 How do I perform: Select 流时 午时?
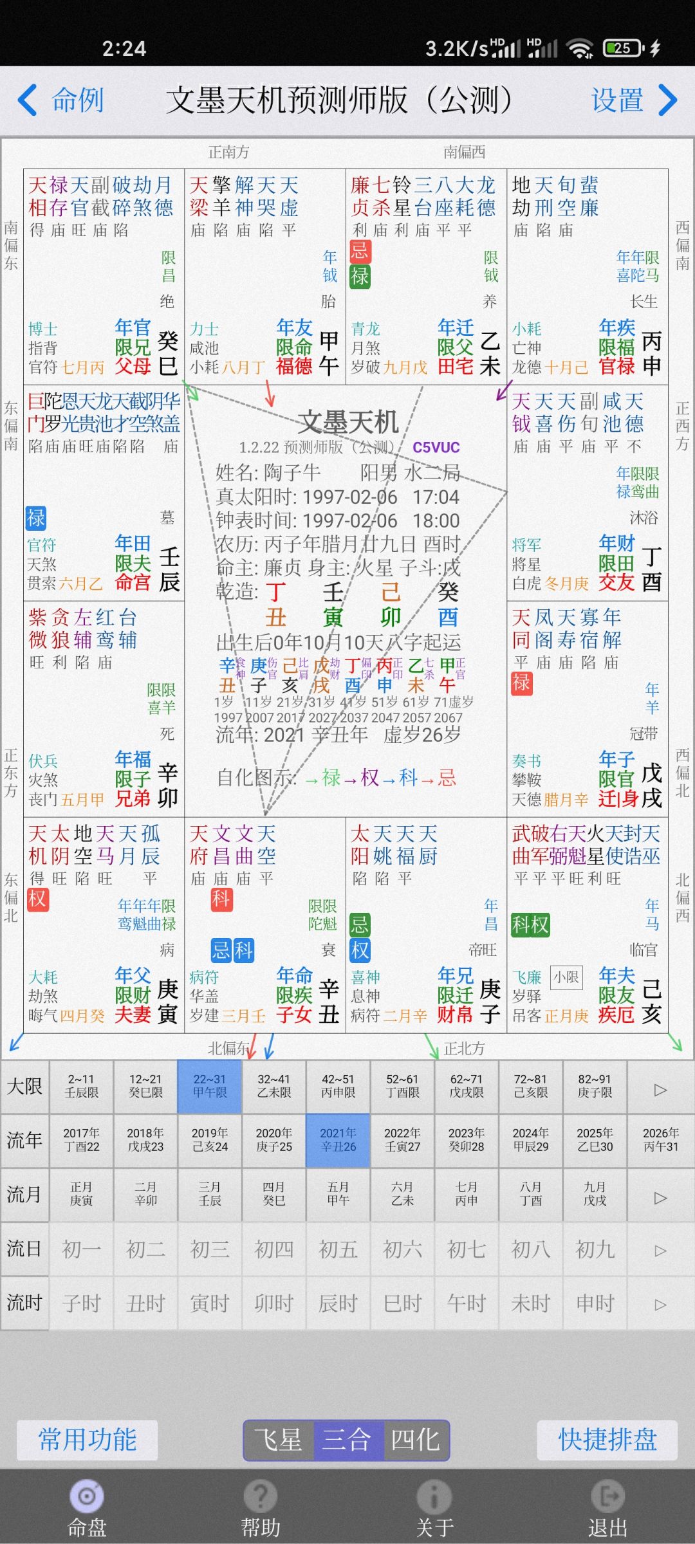pyautogui.click(x=467, y=1303)
